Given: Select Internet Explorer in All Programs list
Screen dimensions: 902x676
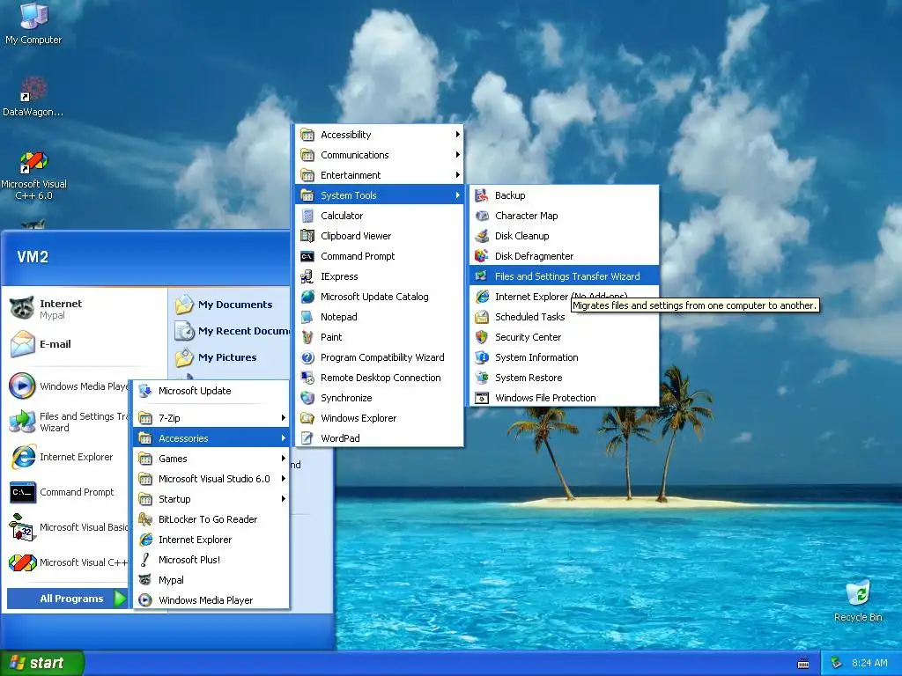Looking at the screenshot, I should tap(211, 540).
